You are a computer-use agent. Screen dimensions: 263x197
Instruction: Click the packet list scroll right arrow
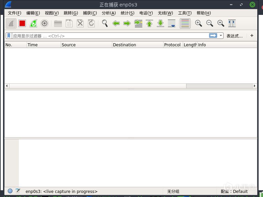point(255,86)
